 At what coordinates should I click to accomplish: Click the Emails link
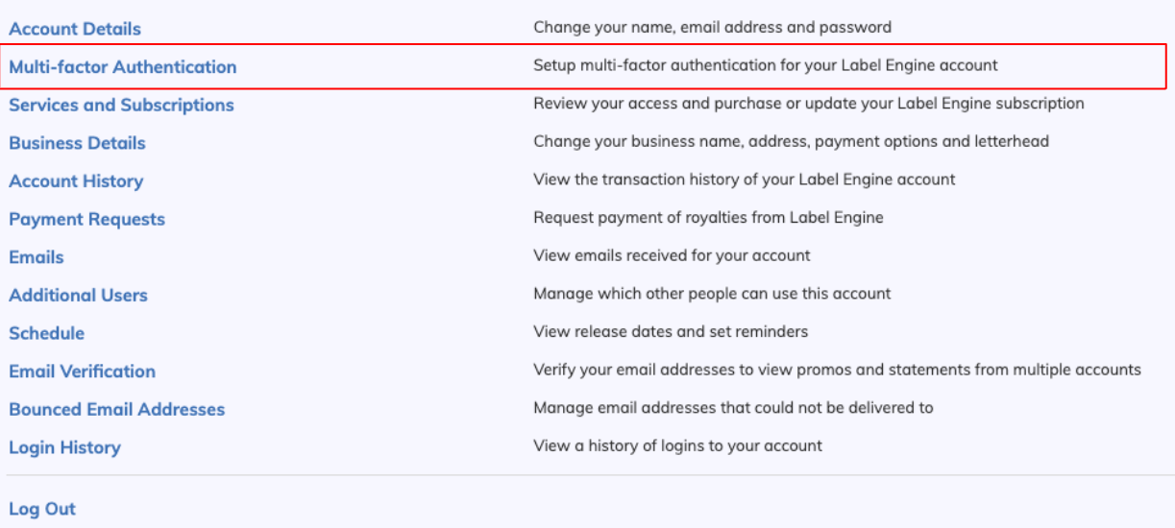[x=37, y=257]
